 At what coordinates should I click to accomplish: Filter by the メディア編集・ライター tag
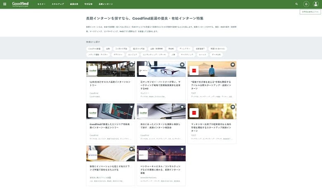coord(98,54)
